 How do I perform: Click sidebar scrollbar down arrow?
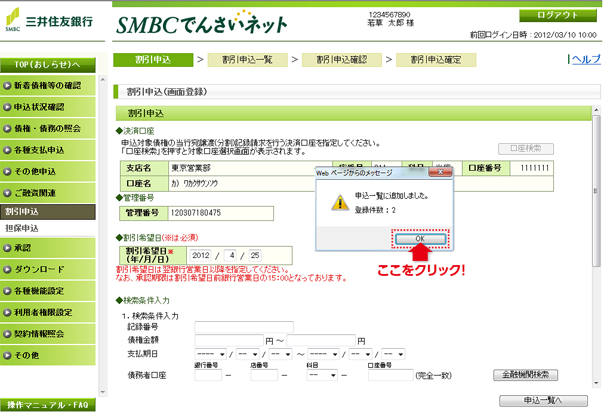point(103,392)
